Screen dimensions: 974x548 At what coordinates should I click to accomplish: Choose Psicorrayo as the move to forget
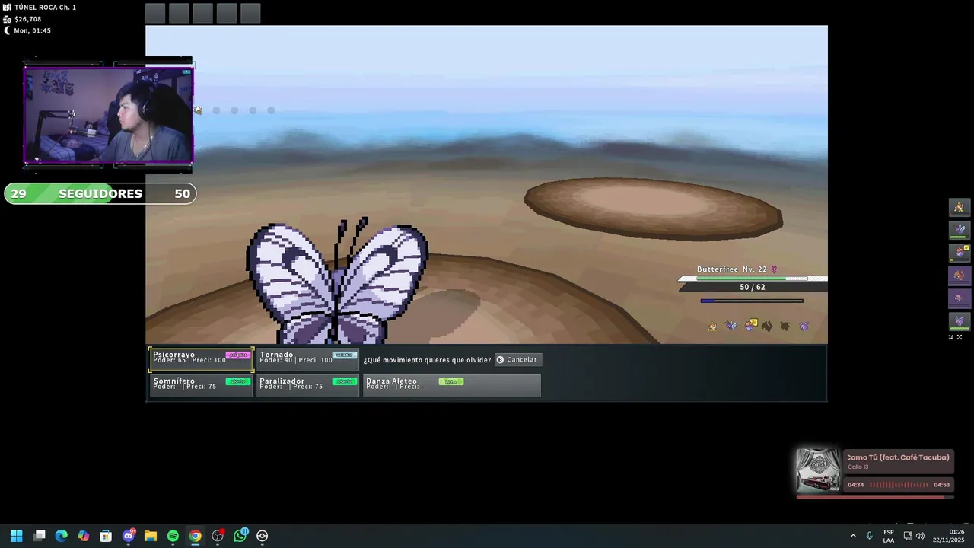[x=201, y=359]
